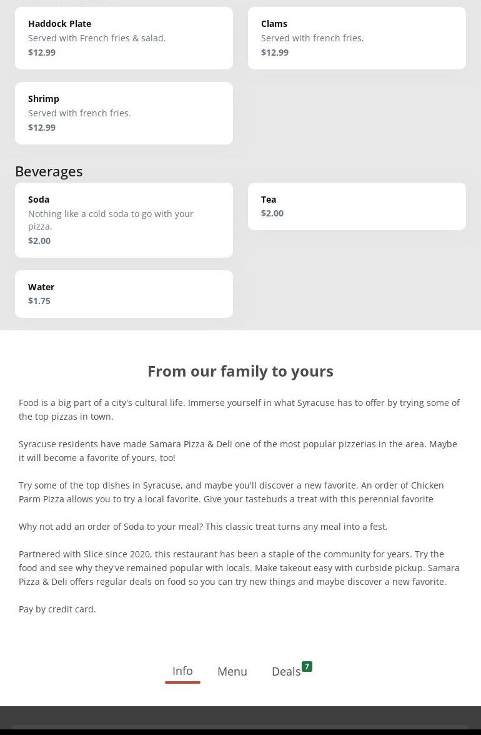The height and width of the screenshot is (735, 481).
Task: Click the "Pay by credit card." text
Action: pos(57,609)
